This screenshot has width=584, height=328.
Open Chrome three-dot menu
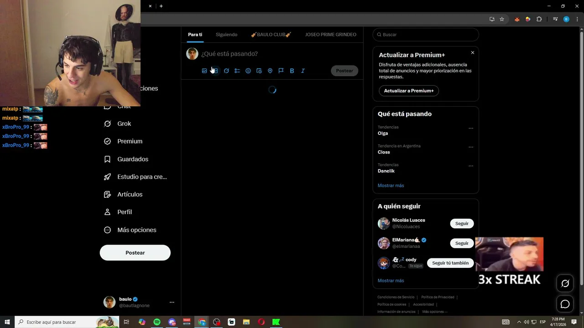[x=577, y=19]
